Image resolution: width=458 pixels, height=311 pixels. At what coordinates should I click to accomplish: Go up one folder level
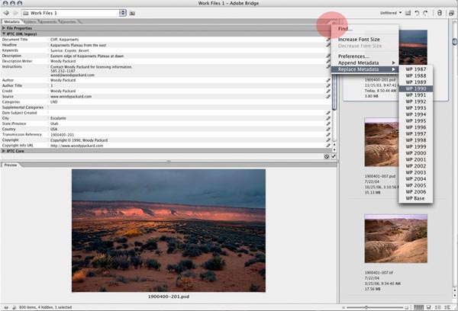[132, 13]
